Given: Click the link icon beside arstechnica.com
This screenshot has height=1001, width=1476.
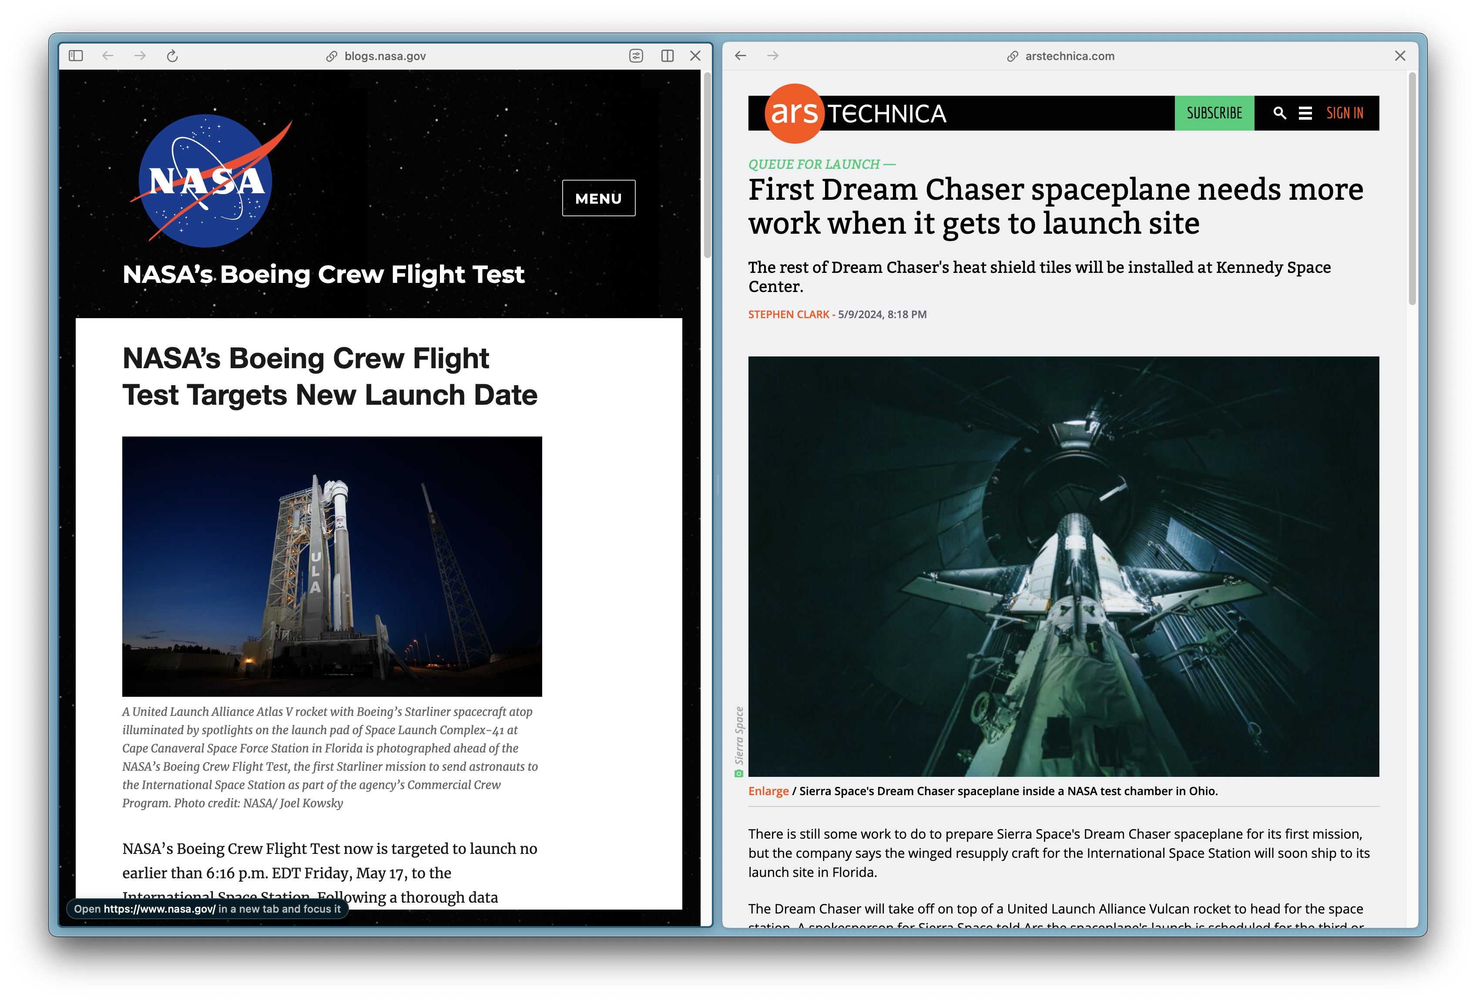Looking at the screenshot, I should tap(1013, 57).
